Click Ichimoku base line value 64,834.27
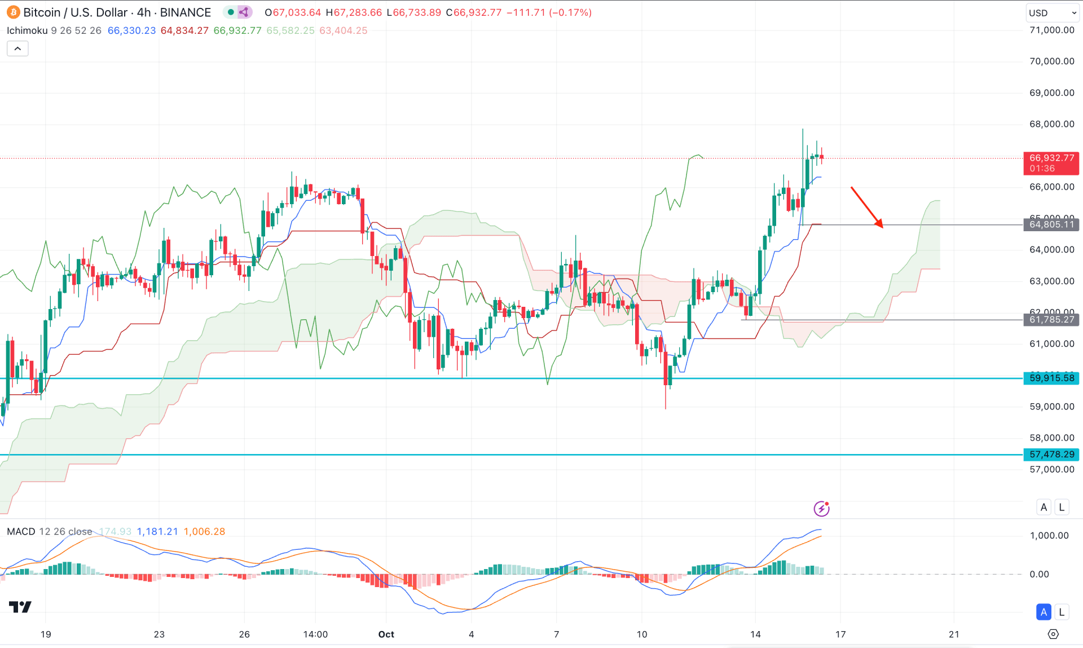 click(x=184, y=30)
